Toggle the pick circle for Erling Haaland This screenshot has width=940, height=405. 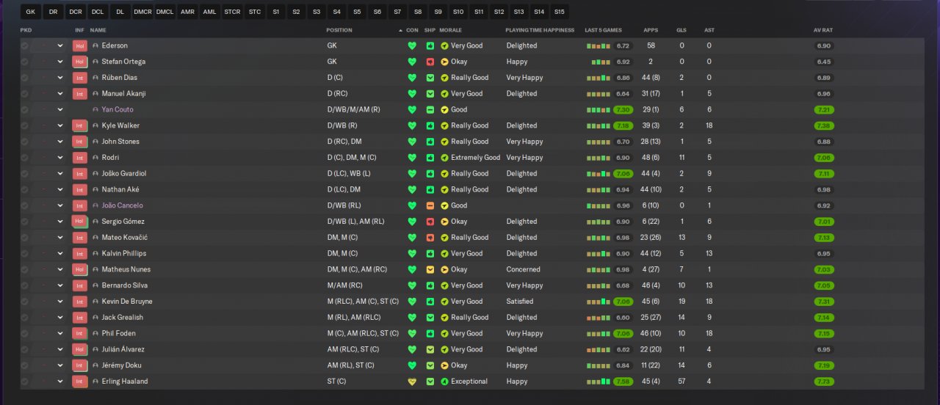tap(25, 382)
